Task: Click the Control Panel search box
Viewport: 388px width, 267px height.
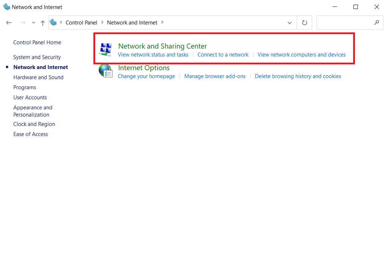Action: point(344,23)
